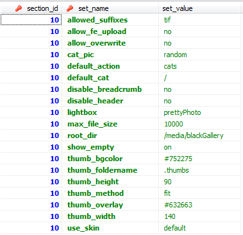The height and width of the screenshot is (235, 243).
Task: Click the '/' value of default_cat
Action: [200, 78]
